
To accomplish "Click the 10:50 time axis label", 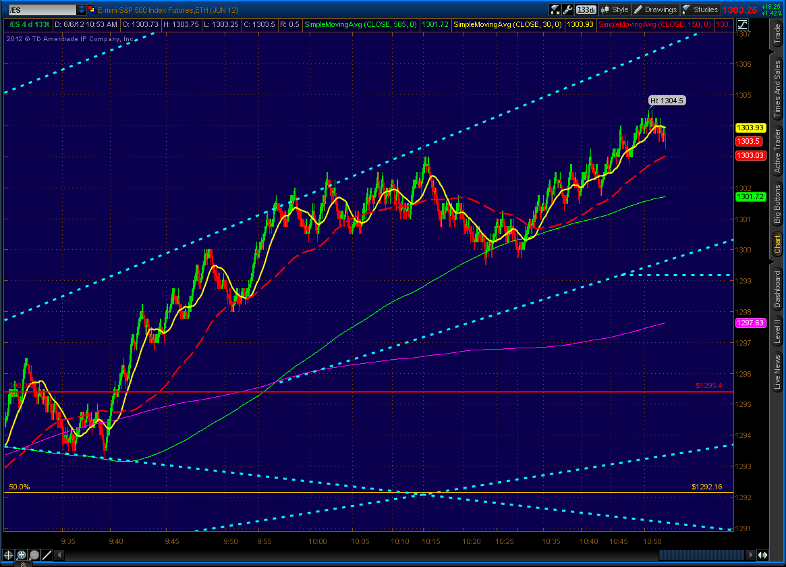I will 652,541.
